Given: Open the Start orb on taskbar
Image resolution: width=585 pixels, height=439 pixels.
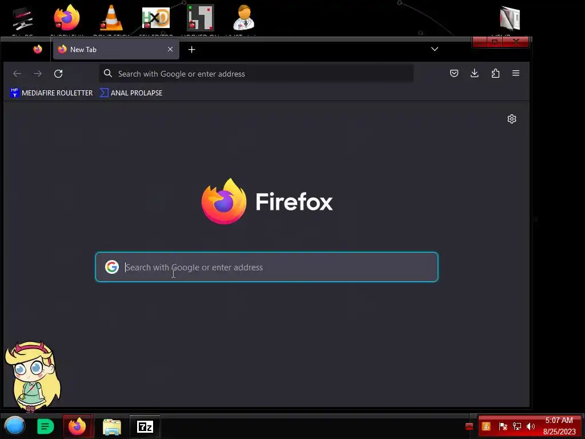Looking at the screenshot, I should (x=14, y=426).
